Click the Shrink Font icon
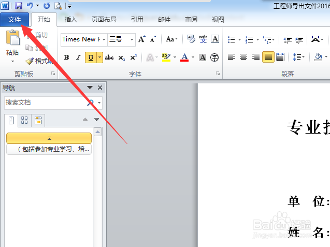Image resolution: width=330 pixels, height=247 pixels. click(x=153, y=39)
